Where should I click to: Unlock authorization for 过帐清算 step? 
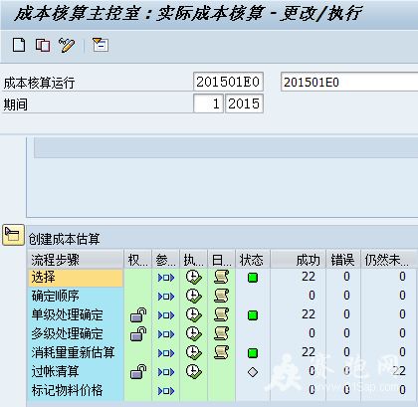(x=138, y=371)
